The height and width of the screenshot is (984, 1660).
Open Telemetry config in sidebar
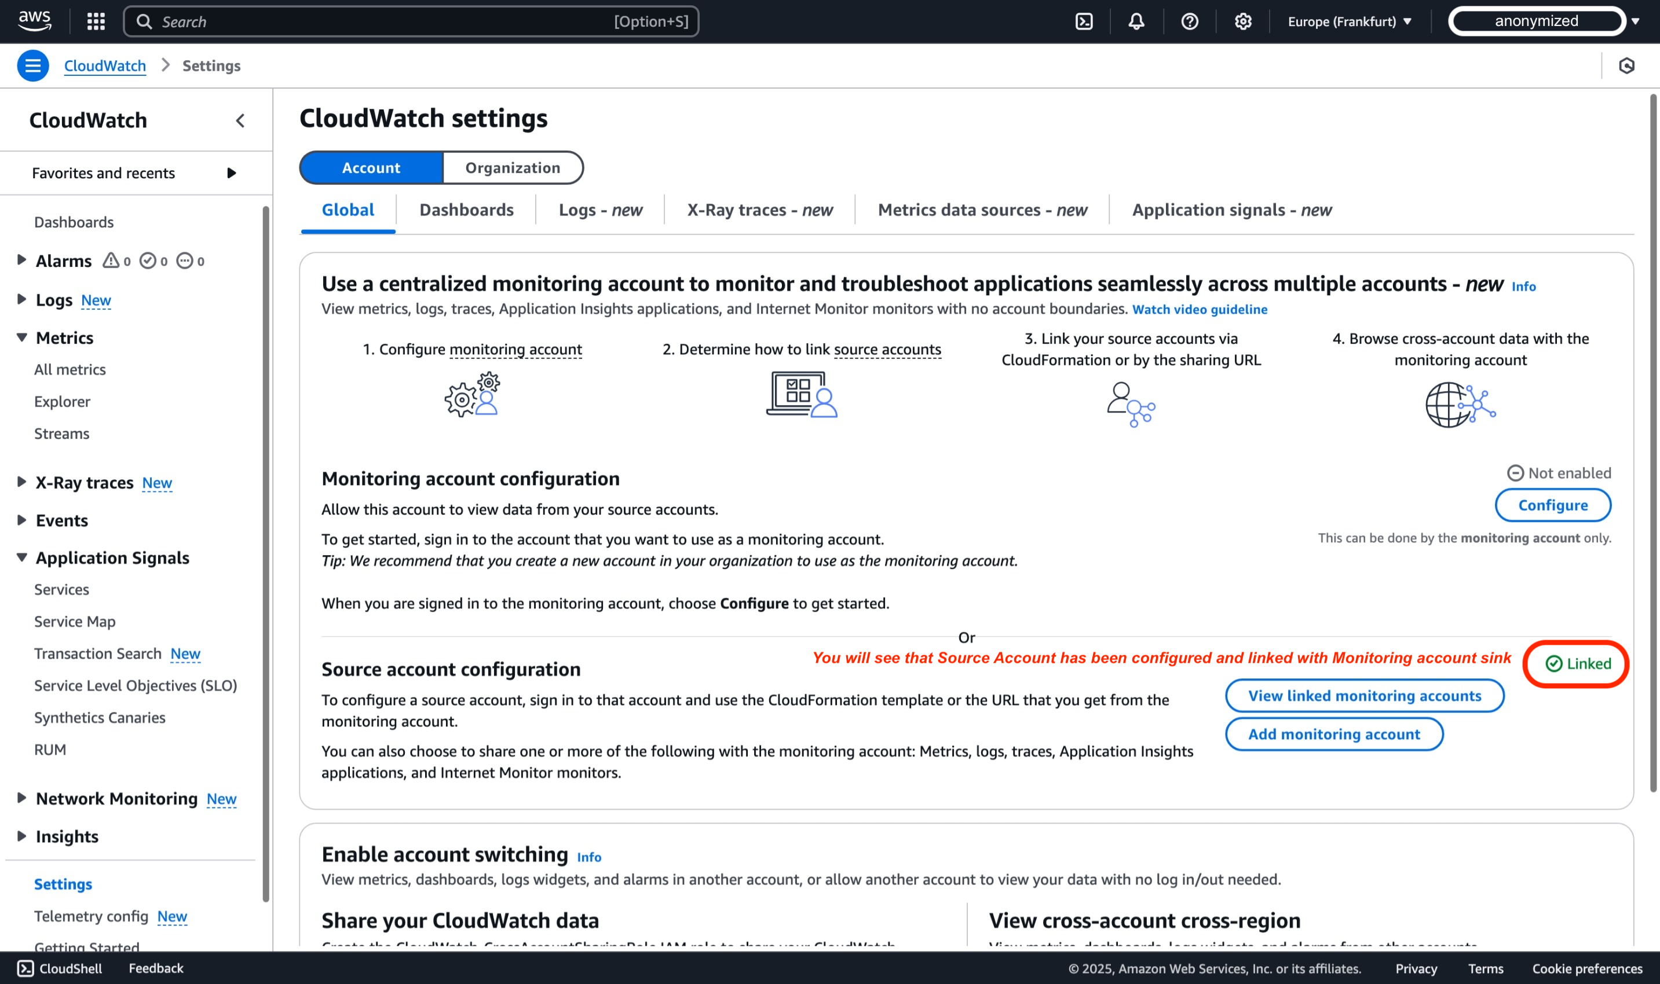point(91,916)
